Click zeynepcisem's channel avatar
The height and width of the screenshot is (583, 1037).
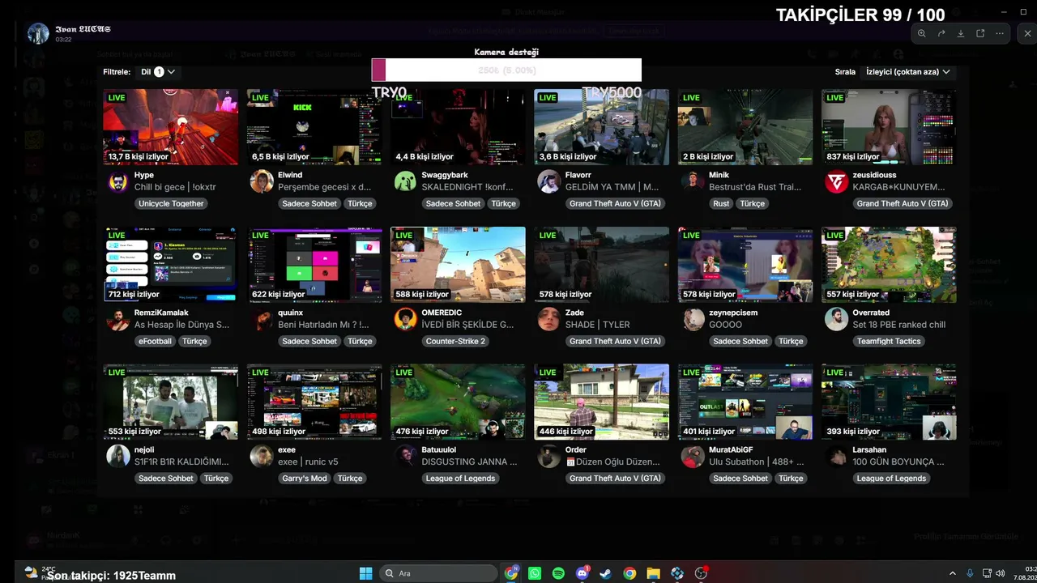(x=693, y=319)
